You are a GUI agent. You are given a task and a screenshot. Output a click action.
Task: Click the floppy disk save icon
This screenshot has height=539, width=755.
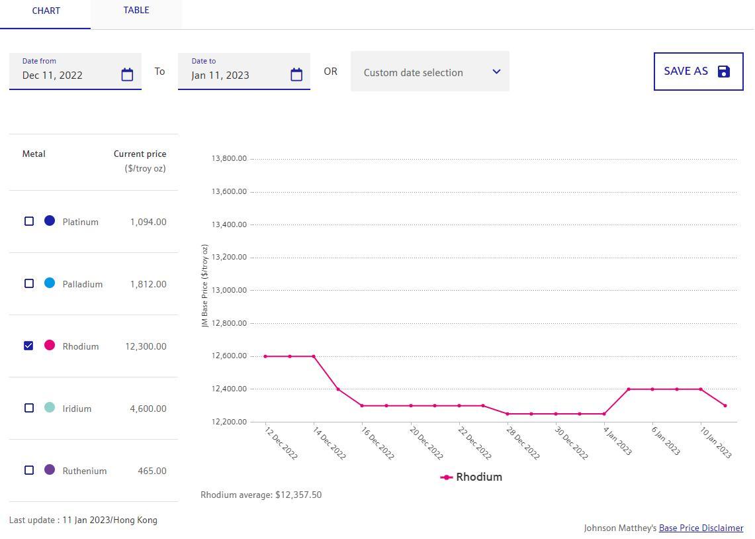(x=724, y=72)
